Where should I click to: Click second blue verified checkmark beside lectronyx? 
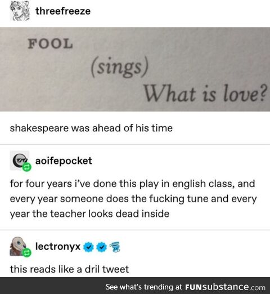pos(101,247)
